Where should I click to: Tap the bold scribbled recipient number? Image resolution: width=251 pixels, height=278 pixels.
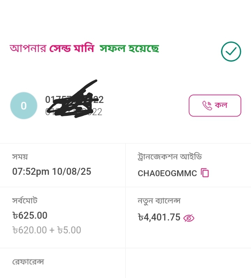coord(74,100)
